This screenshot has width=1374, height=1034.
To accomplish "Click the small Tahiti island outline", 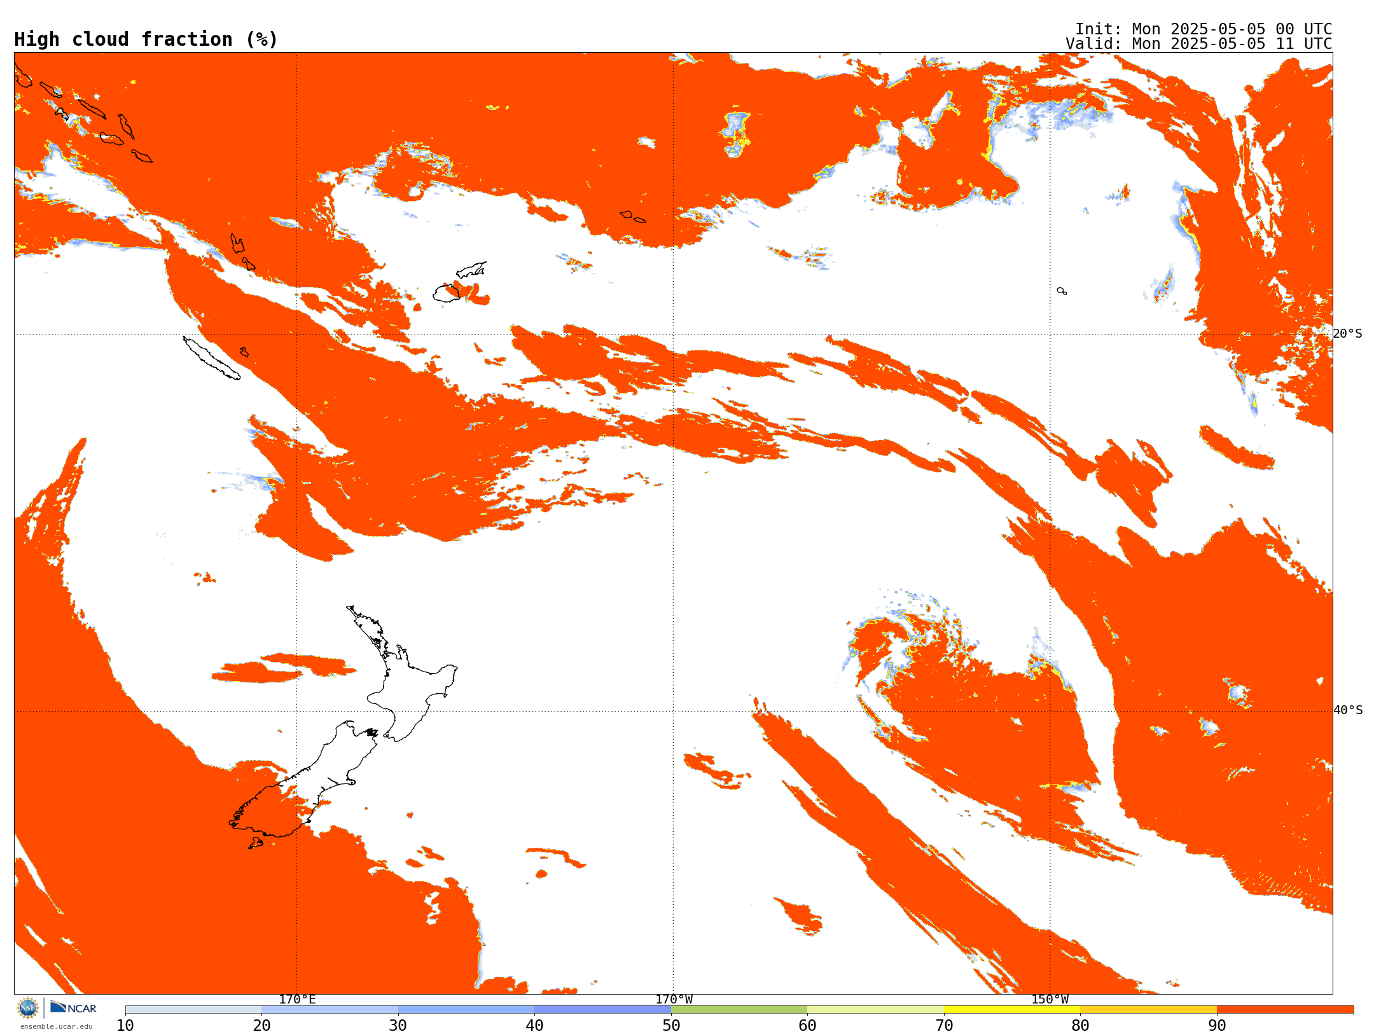I will coord(1062,291).
